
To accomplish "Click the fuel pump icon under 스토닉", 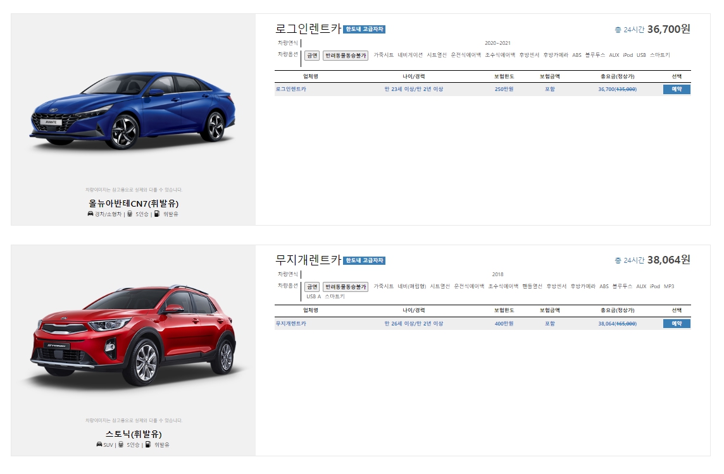I will (147, 444).
